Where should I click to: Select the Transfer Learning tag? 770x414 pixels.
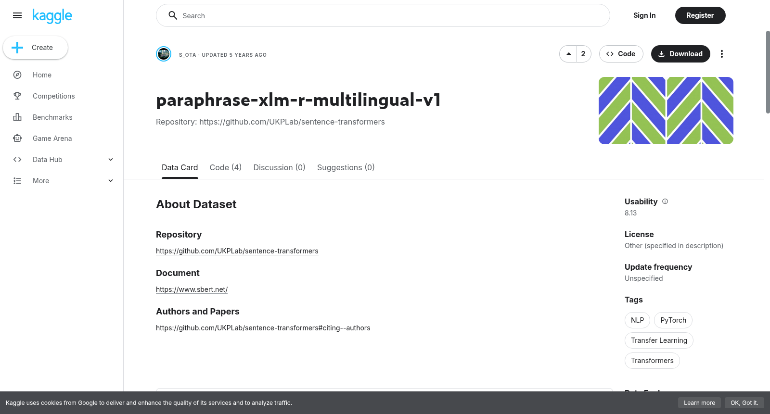click(659, 340)
